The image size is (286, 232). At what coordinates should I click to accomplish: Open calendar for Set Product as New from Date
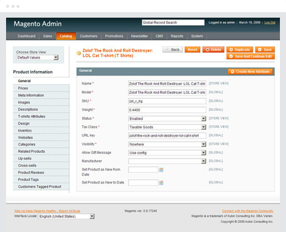tap(161, 170)
